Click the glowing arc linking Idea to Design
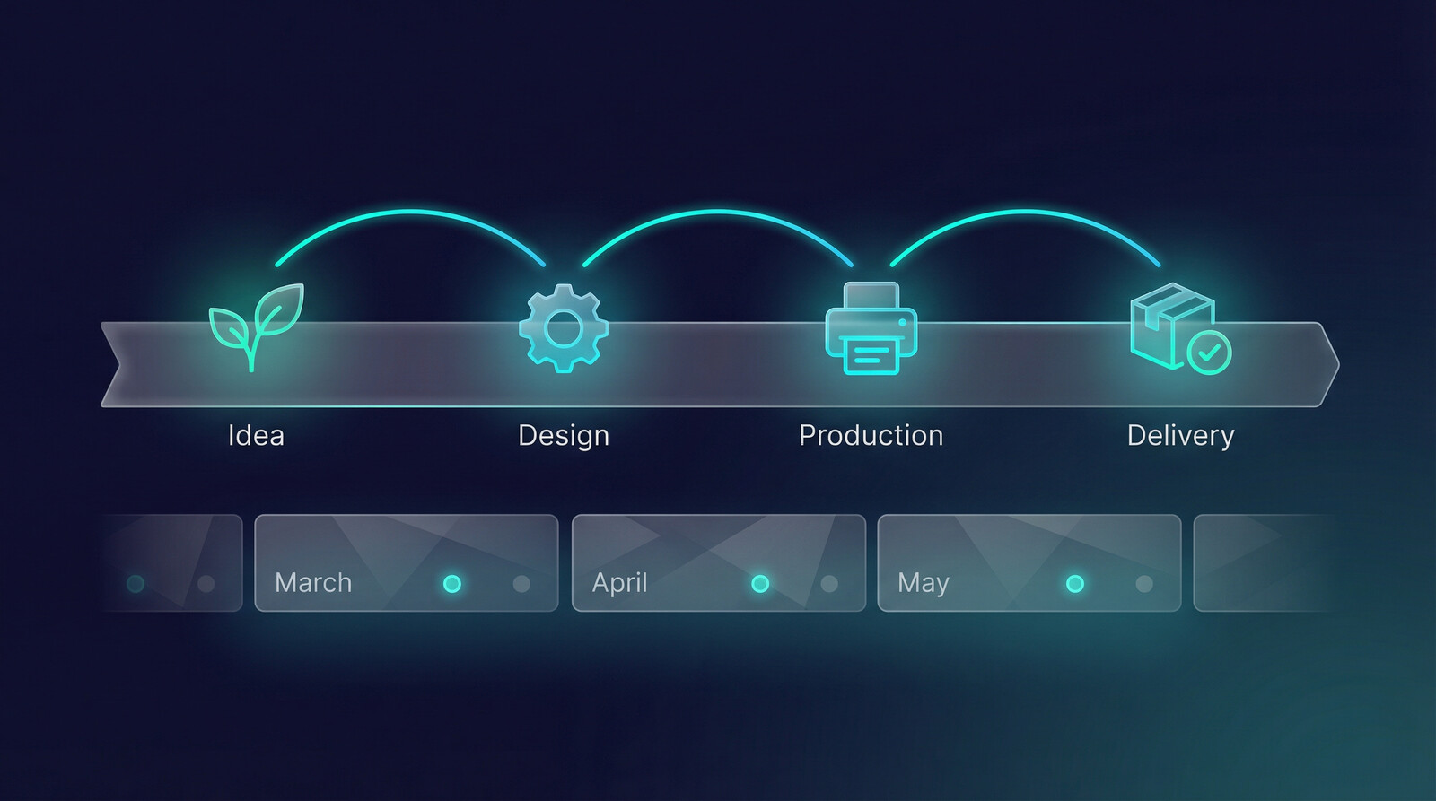The image size is (1436, 801). 410,213
